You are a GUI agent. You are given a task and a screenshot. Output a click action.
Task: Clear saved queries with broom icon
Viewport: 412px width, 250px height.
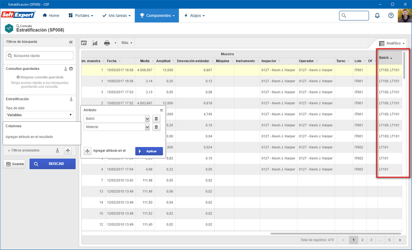(65, 69)
